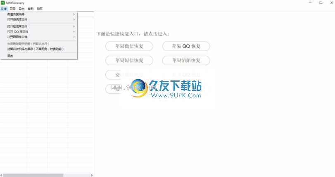Expand the 打开微信库文件 submenu
The image size is (335, 177).
[39, 19]
